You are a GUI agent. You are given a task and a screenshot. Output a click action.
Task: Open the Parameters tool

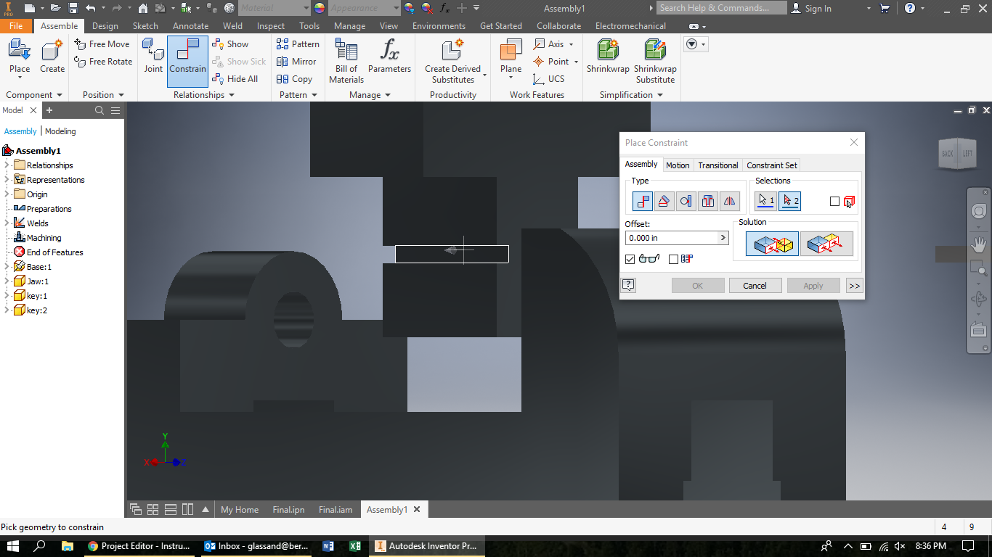tap(389, 57)
